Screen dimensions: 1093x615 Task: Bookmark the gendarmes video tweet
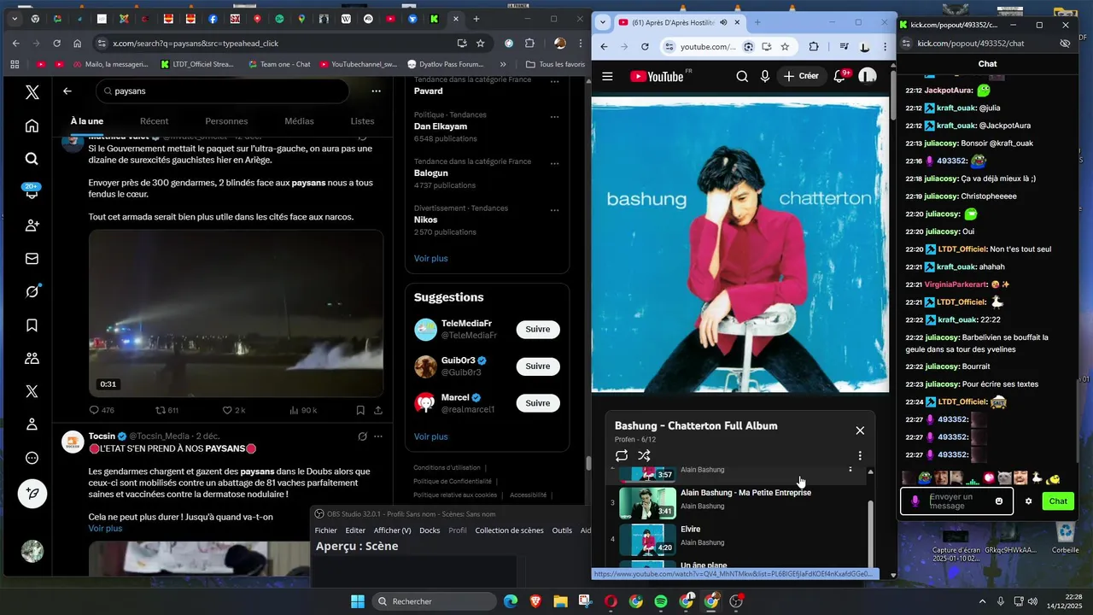(x=360, y=410)
